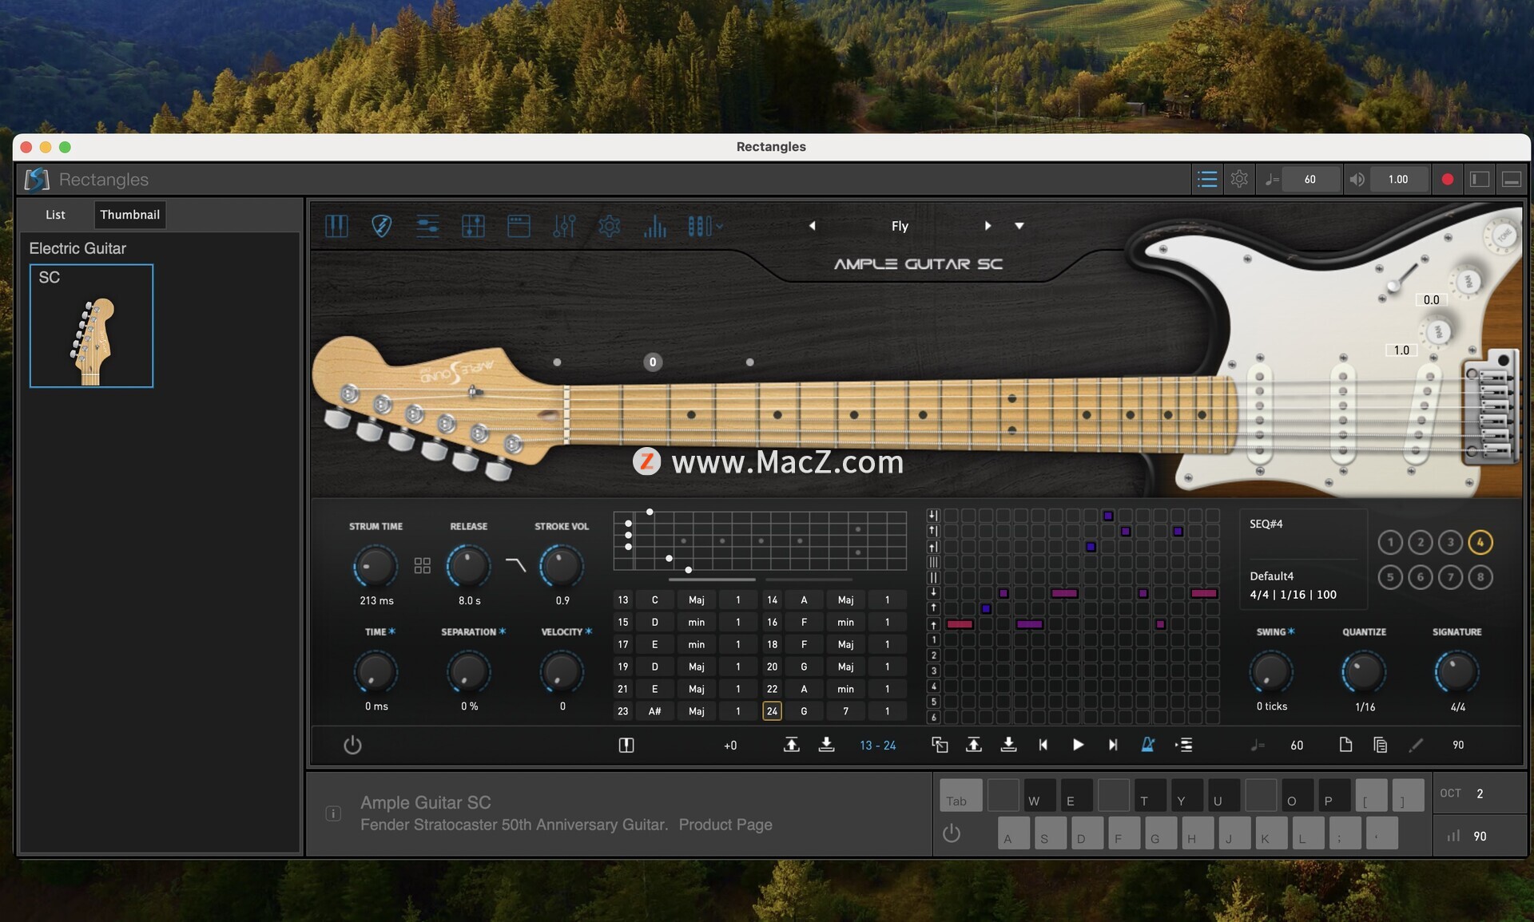Screen dimensions: 1534x922
Task: Open the Product Page link
Action: click(725, 825)
